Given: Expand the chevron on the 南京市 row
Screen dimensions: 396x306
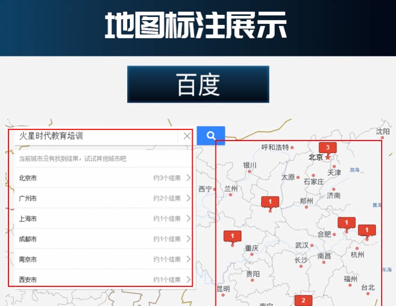Looking at the screenshot, I should [188, 259].
